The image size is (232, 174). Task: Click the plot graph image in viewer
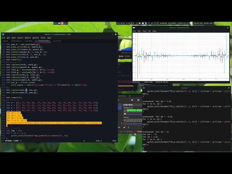181,56
